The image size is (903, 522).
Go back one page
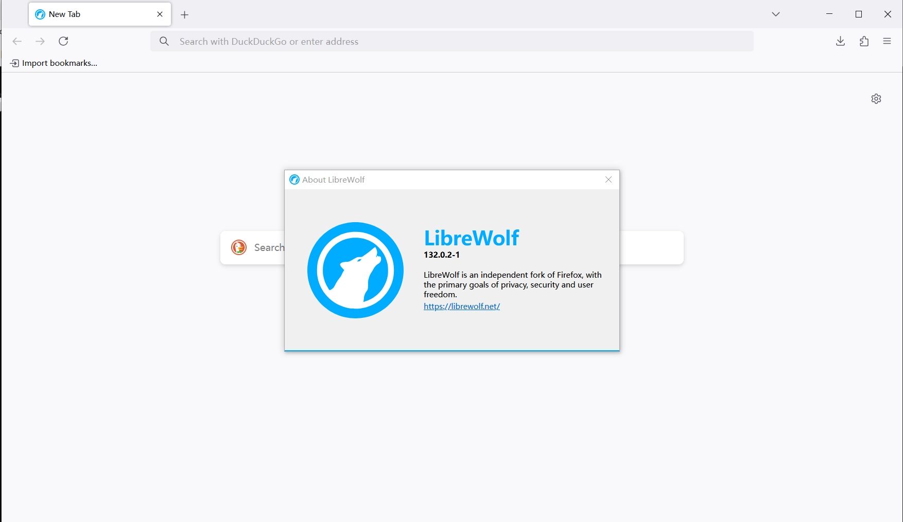[17, 41]
